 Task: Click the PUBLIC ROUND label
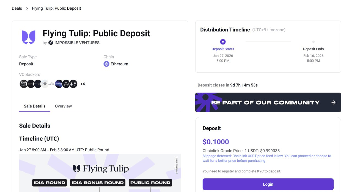150,183
